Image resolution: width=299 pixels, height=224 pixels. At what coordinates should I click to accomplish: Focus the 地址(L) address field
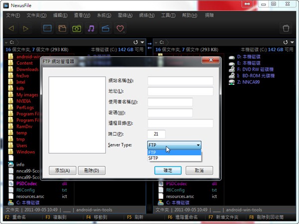click(180, 91)
